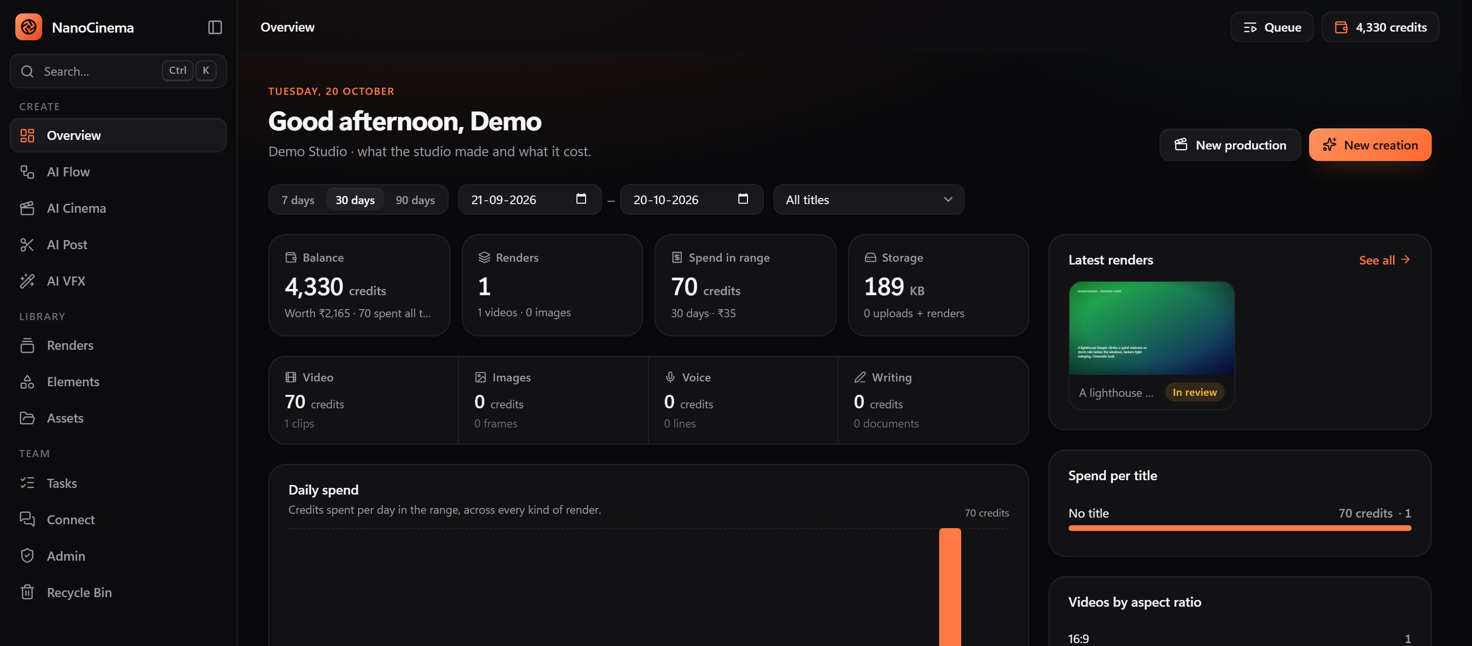
Task: Open Admin shield page
Action: [x=118, y=556]
